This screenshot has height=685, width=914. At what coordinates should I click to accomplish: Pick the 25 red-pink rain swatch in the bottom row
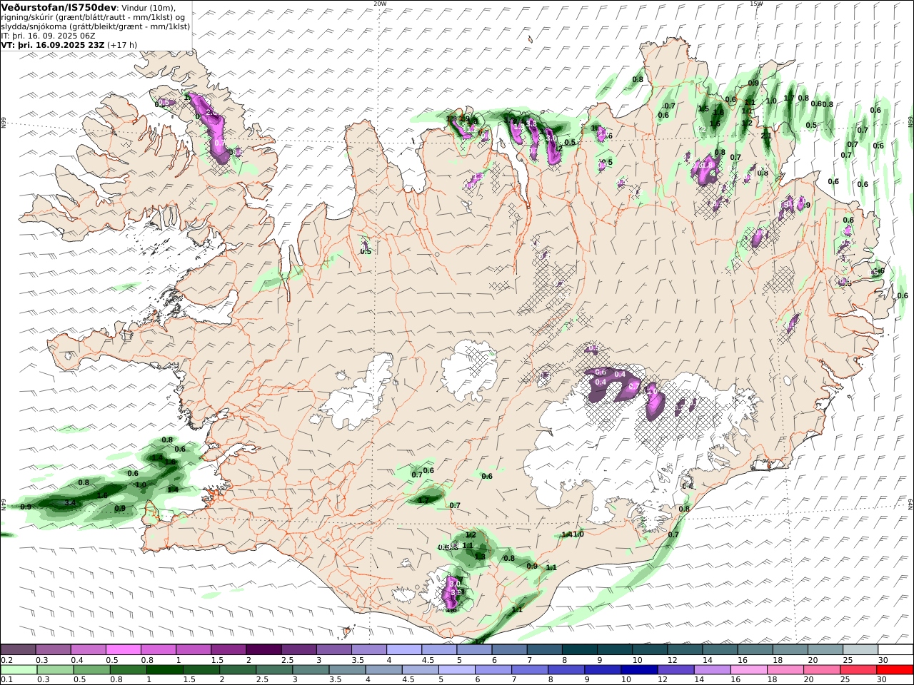tap(858, 670)
